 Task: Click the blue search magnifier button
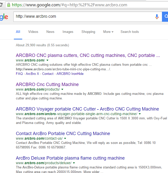(x=165, y=17)
